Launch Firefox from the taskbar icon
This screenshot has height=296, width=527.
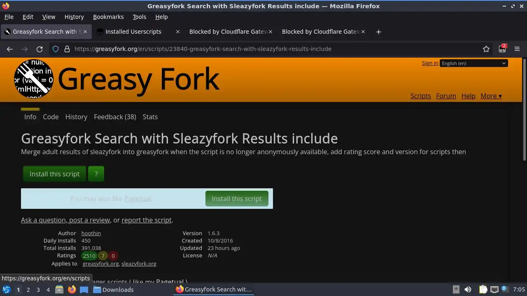pos(72,289)
